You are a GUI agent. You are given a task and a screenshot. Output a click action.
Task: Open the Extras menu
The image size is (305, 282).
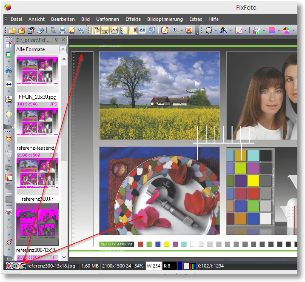[x=196, y=19]
